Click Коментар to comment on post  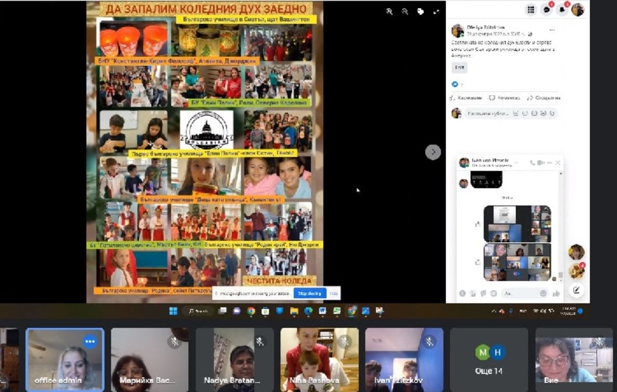pos(505,98)
